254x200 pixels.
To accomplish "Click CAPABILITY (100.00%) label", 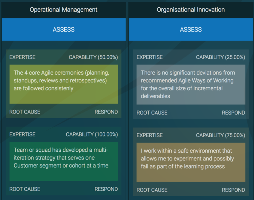I will (x=92, y=134).
